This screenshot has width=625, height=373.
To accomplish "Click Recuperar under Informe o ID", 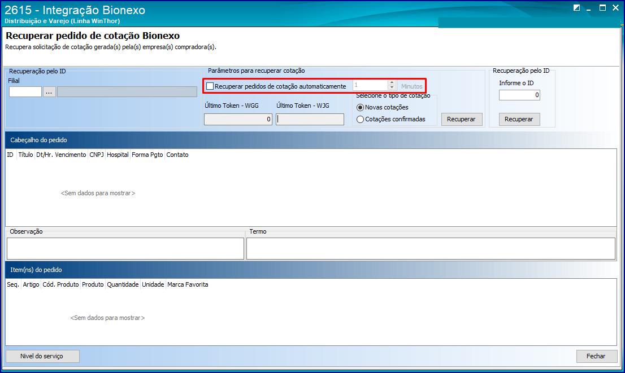I will pos(519,120).
